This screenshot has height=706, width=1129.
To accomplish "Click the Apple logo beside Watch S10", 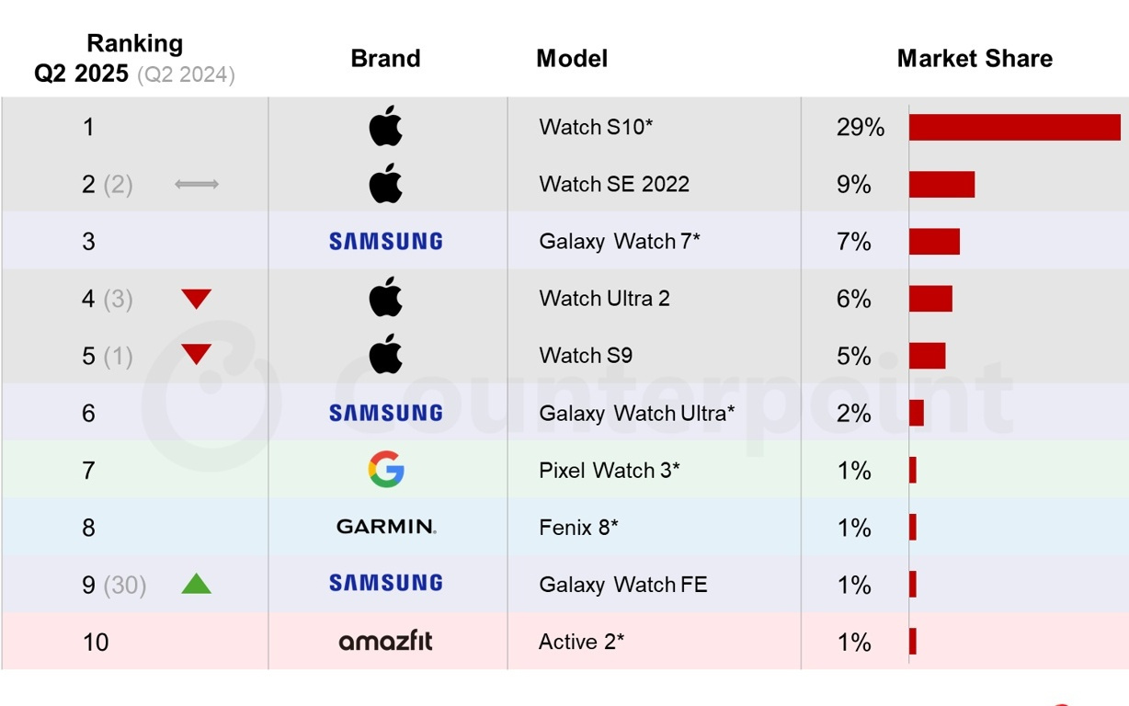I will [386, 127].
